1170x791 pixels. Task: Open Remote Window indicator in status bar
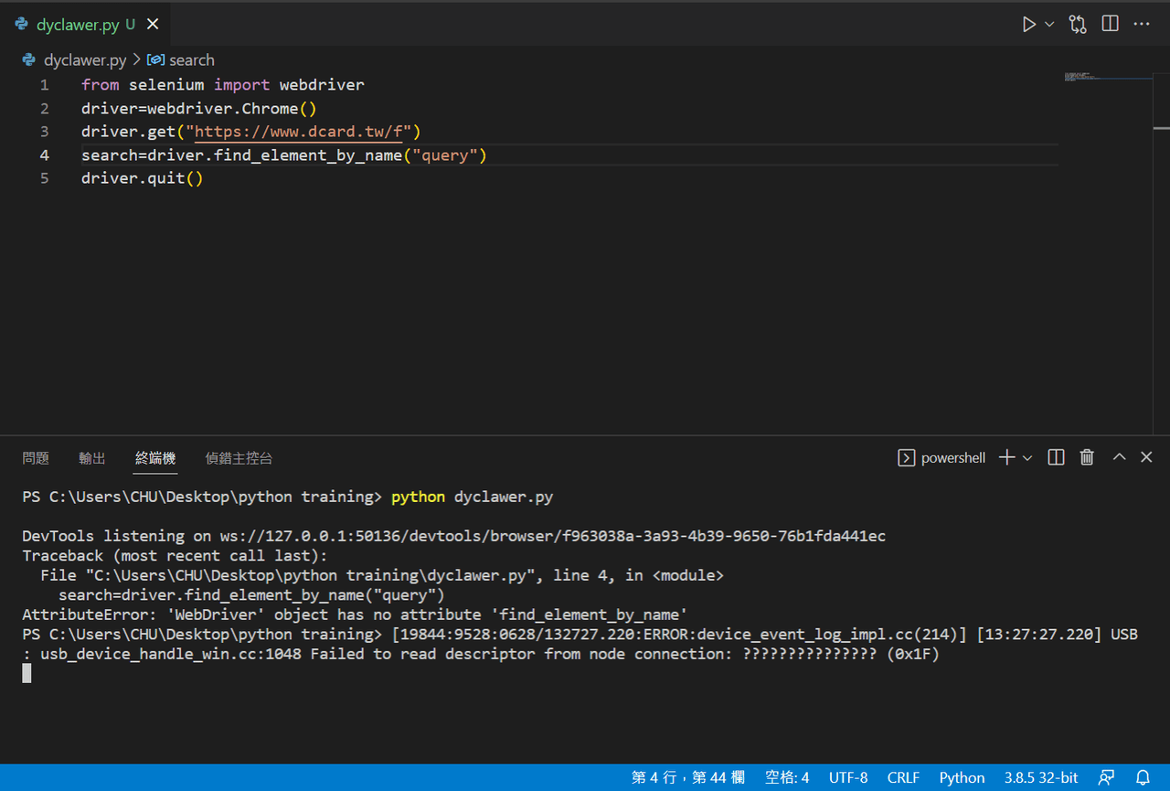[x=1107, y=777]
